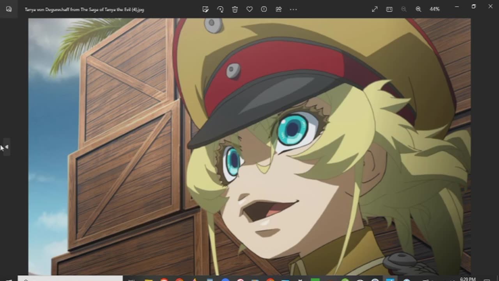Click the 44% zoom level value

pos(435,9)
